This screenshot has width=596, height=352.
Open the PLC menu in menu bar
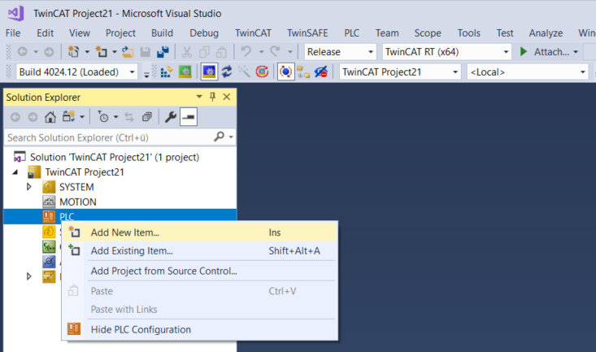tap(351, 33)
